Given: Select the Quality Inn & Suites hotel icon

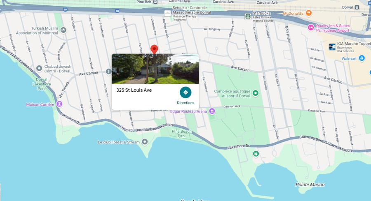Looking at the screenshot, I should (x=311, y=28).
